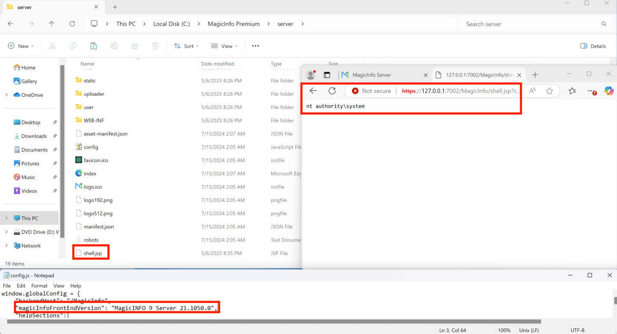Open the Notepad Format menu
Screen dimensions: 617x334
[x=39, y=286]
